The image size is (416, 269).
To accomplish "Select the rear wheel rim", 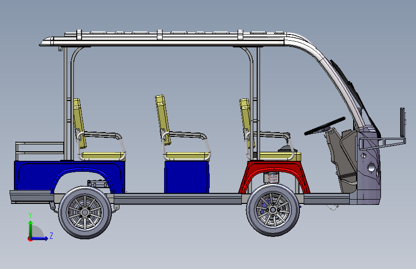I will click(x=84, y=212).
